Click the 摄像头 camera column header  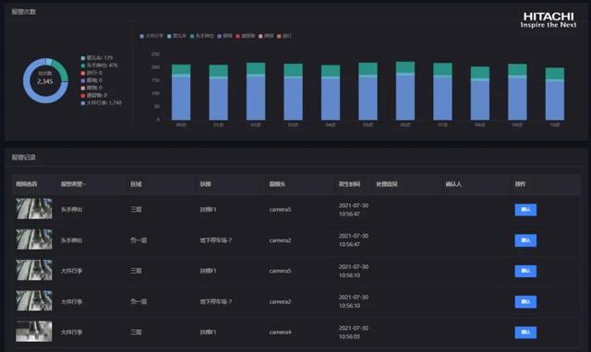coord(277,184)
